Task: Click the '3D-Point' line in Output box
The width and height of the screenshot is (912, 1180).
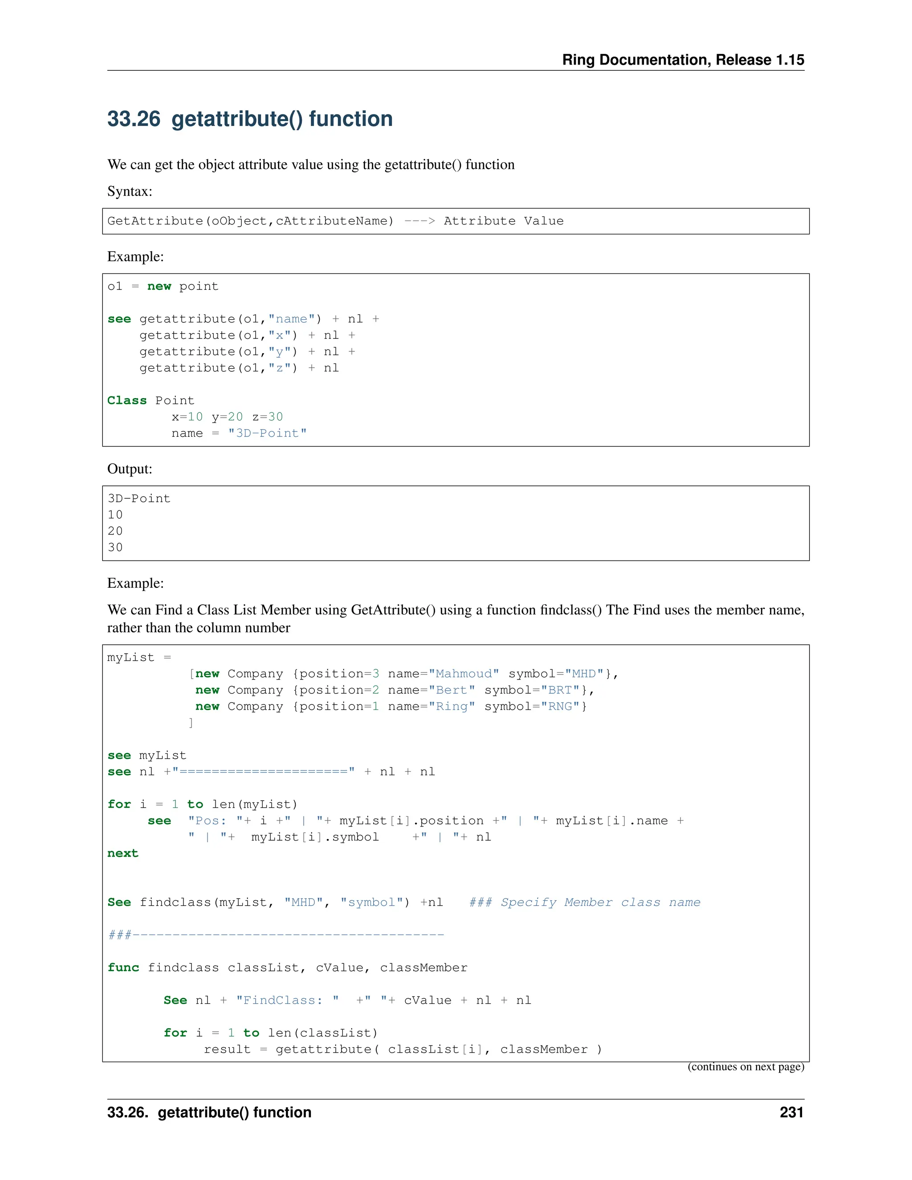Action: click(x=139, y=498)
